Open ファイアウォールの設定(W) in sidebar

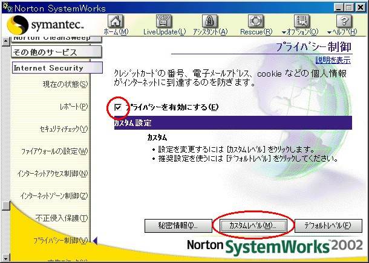[54, 151]
